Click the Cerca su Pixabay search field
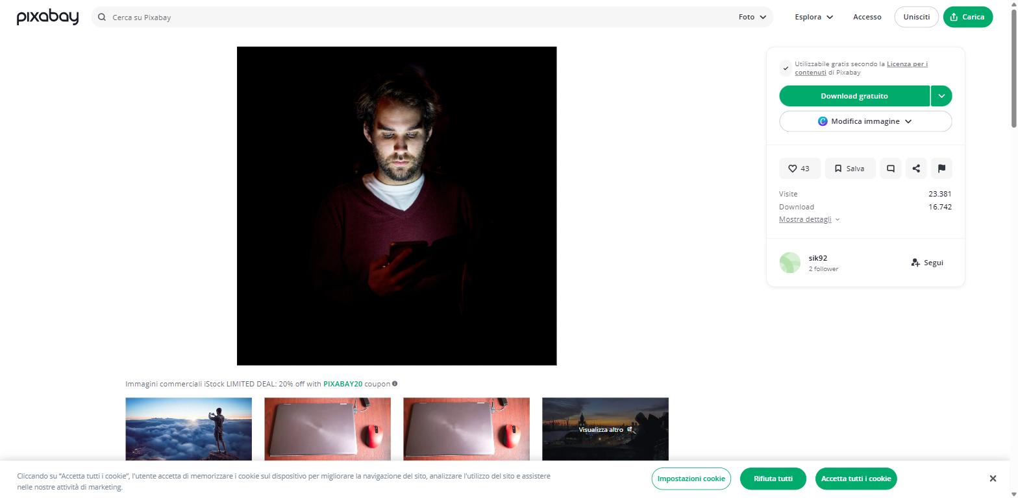 [416, 18]
